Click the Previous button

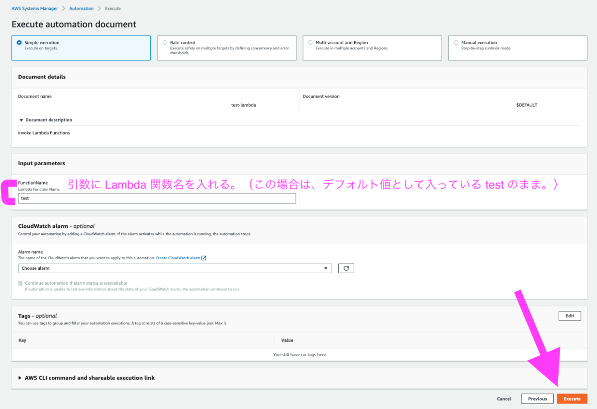click(537, 399)
